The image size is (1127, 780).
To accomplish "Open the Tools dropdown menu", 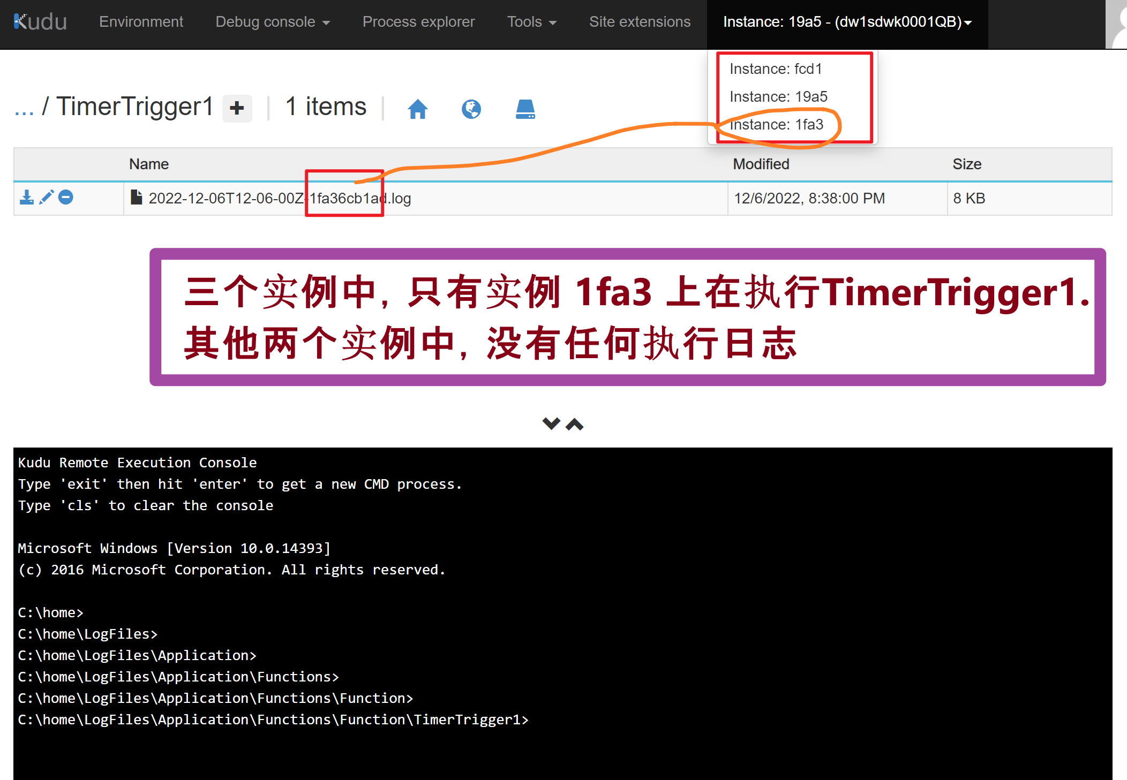I will tap(531, 22).
